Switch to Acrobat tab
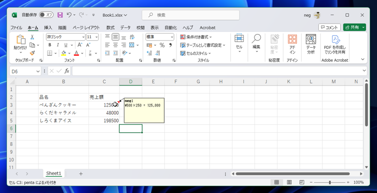Image resolution: width=377 pixels, height=193 pixels. 207,28
